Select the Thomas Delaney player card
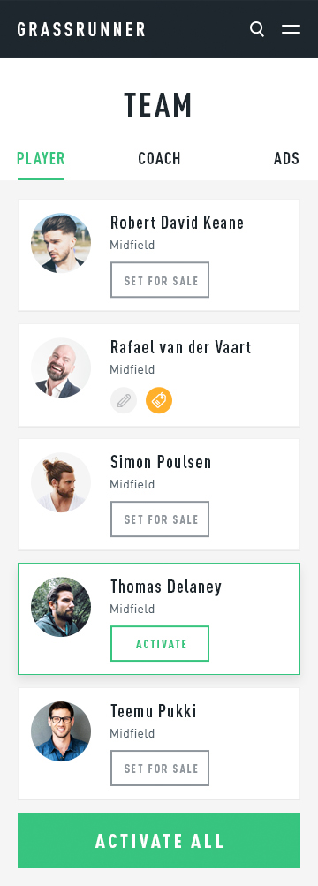 159,618
